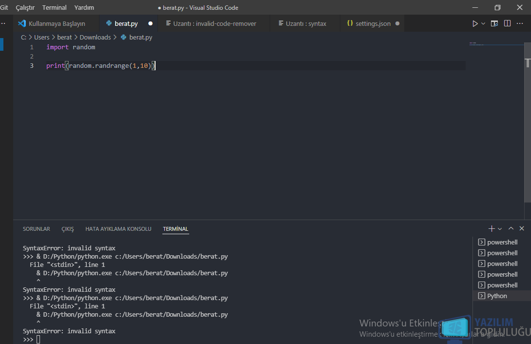The image size is (531, 344).
Task: Click C: drive in breadcrumb
Action: (x=23, y=37)
